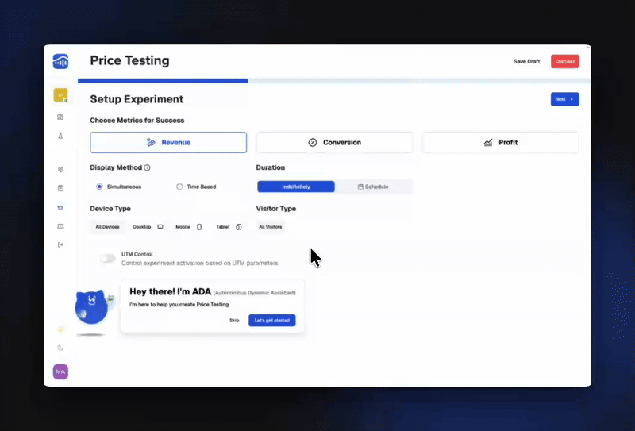Click the app logo in the sidebar
The image size is (635, 431).
click(60, 61)
